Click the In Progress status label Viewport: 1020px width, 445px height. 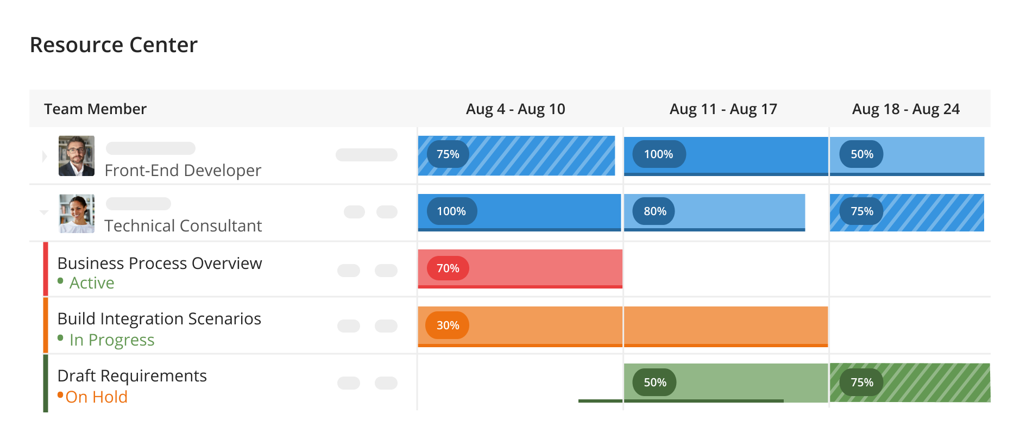111,340
